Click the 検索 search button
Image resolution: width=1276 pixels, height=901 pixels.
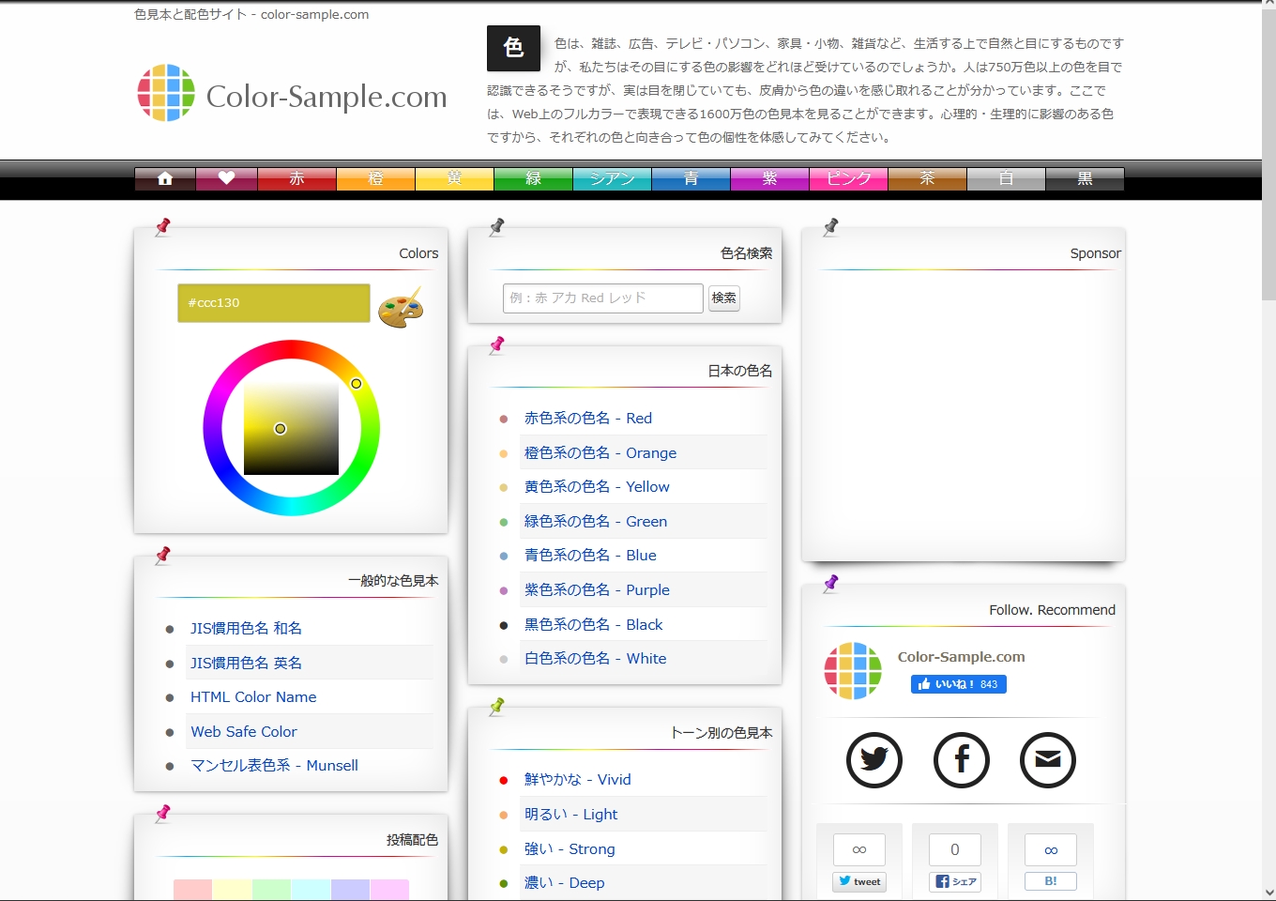[724, 298]
